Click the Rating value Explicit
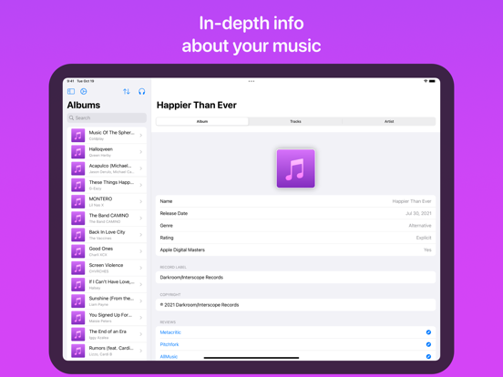Image resolution: width=503 pixels, height=377 pixels. tap(424, 238)
